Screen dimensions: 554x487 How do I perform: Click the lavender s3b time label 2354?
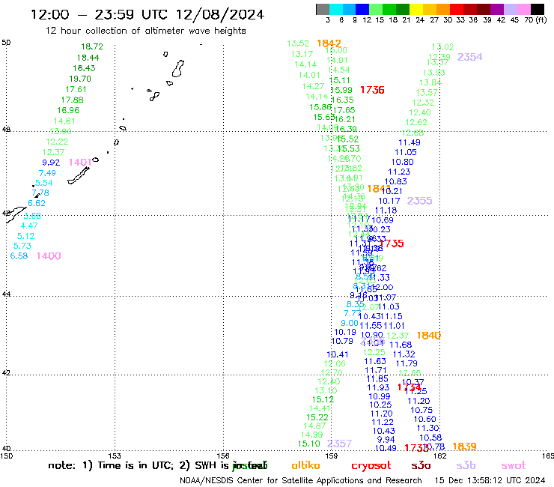click(x=469, y=57)
